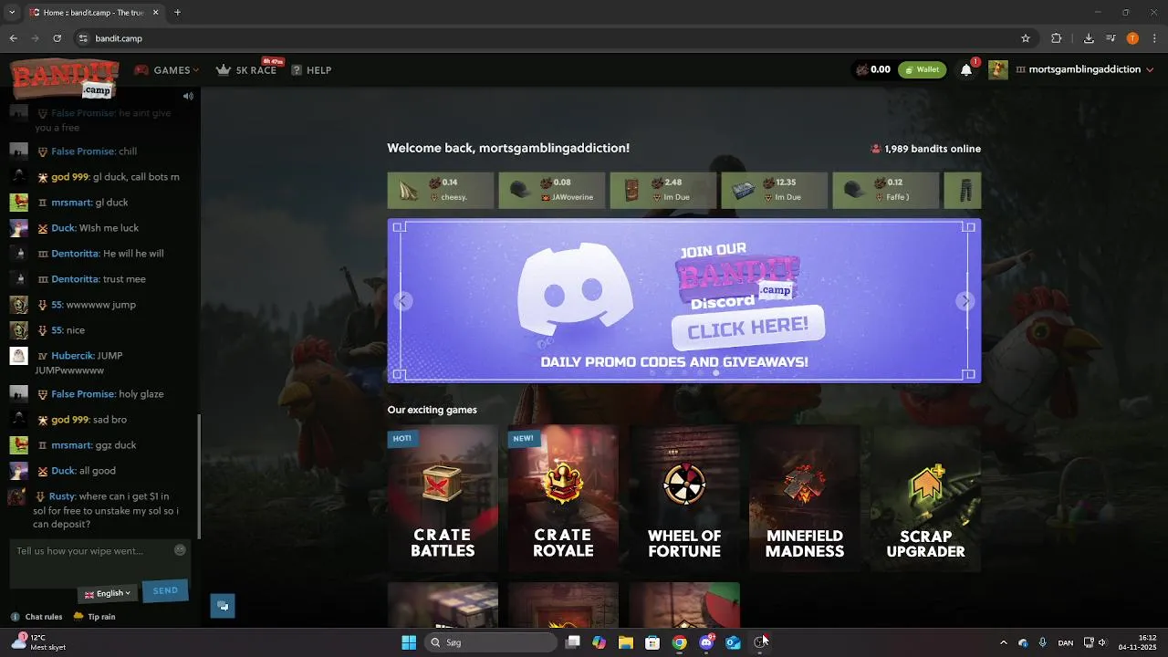Viewport: 1168px width, 657px height.
Task: Open Tip rain
Action: pos(95,617)
